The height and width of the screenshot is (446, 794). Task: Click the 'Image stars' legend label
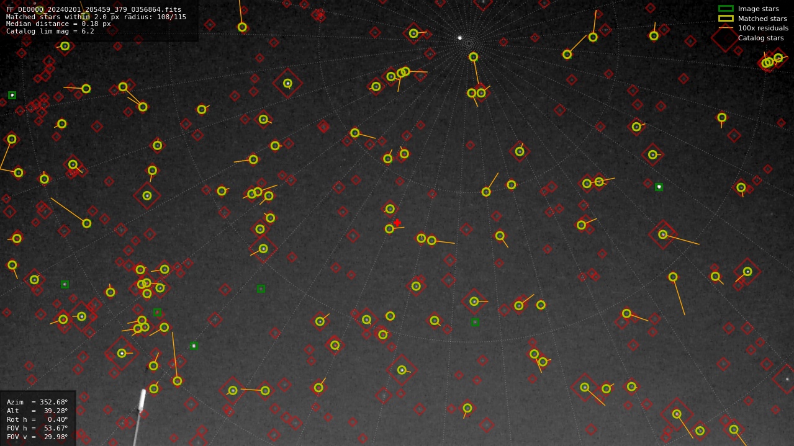(x=758, y=9)
